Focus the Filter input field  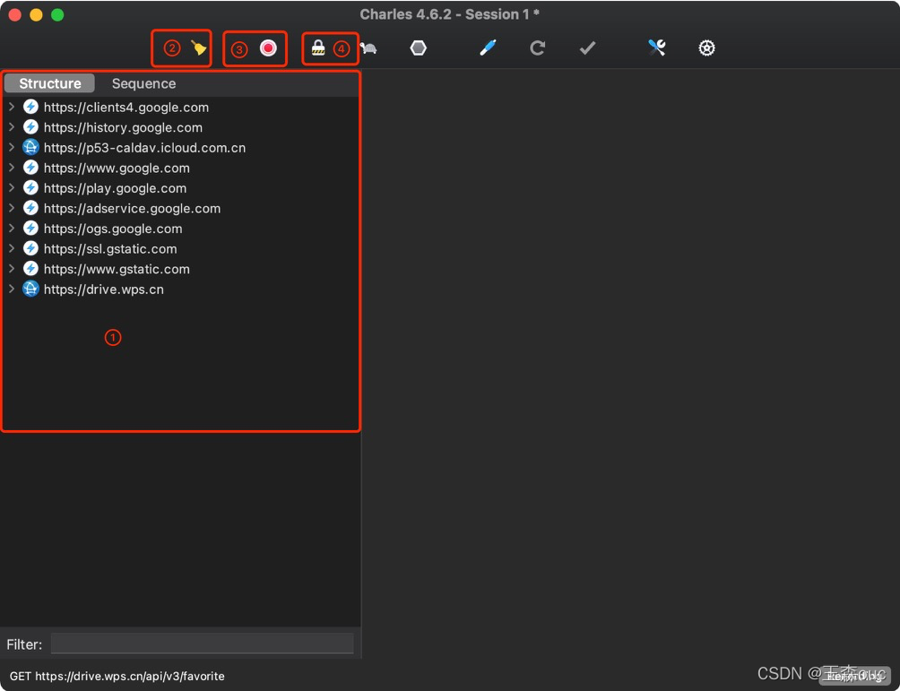202,643
